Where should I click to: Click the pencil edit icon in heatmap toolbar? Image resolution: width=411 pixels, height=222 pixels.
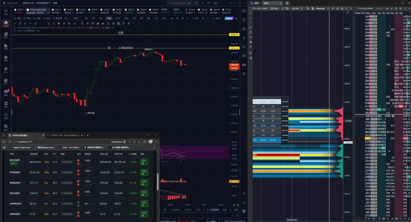pos(283,9)
